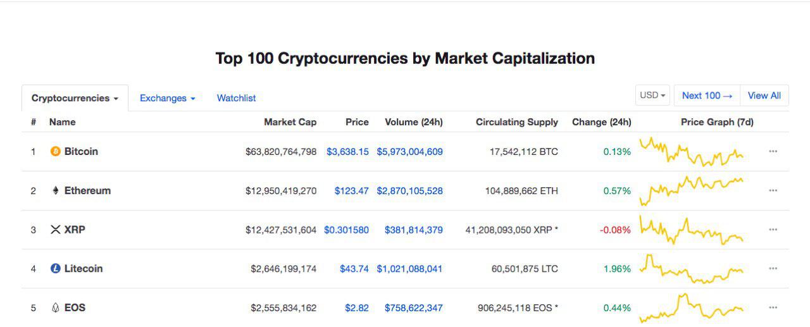Open the USD currency selector

pyautogui.click(x=652, y=96)
